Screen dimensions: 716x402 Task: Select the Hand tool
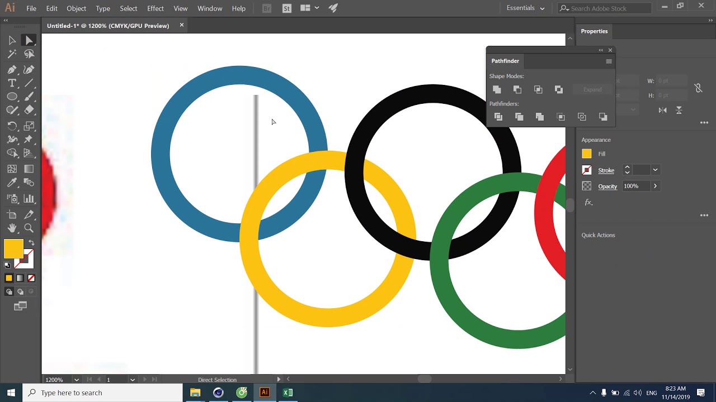tap(12, 228)
